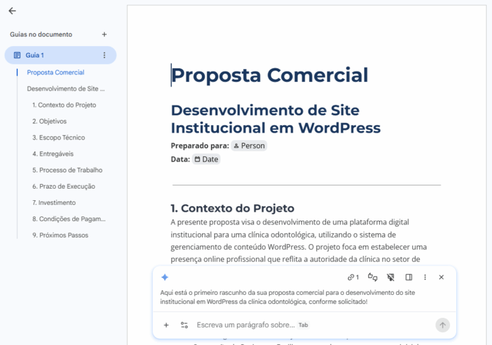The image size is (492, 345).
Task: Jump to Proposta Comercial in outline
Action: point(55,72)
